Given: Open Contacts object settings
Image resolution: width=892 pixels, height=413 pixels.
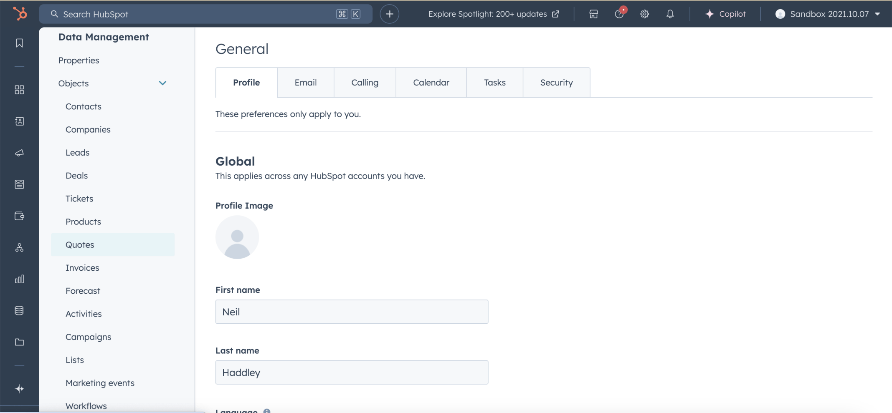Looking at the screenshot, I should [x=84, y=106].
